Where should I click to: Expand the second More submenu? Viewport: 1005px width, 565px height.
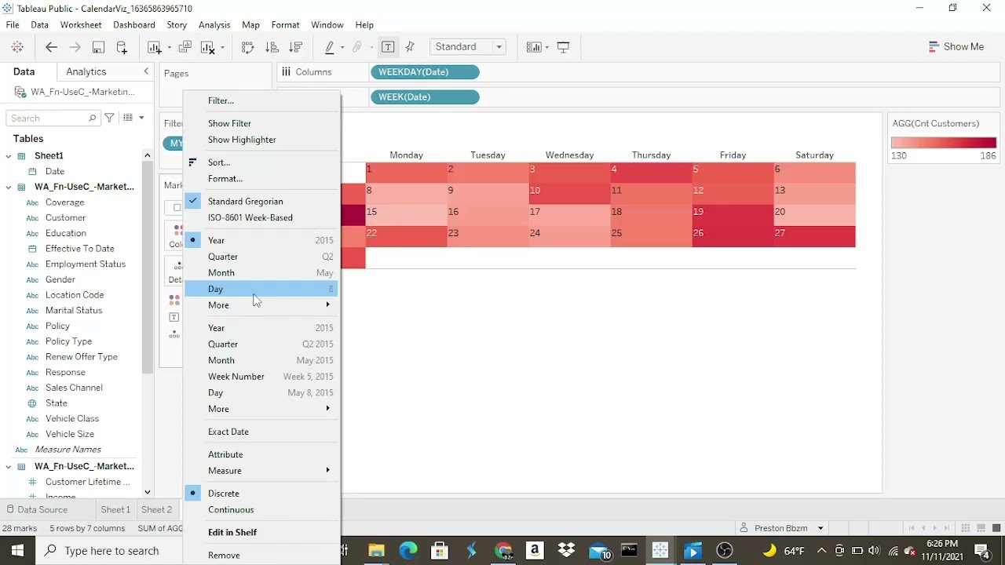click(261, 409)
